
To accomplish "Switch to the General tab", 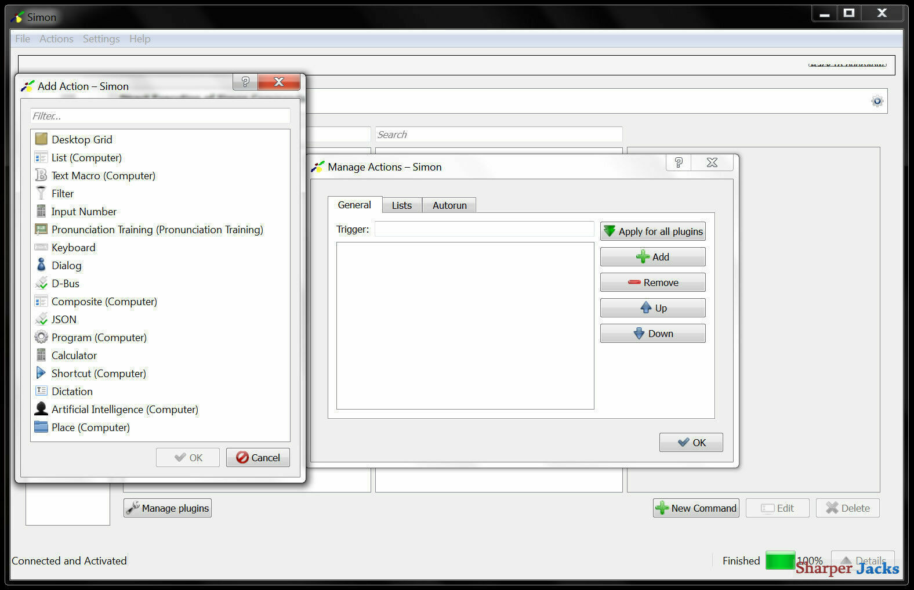I will click(x=354, y=205).
